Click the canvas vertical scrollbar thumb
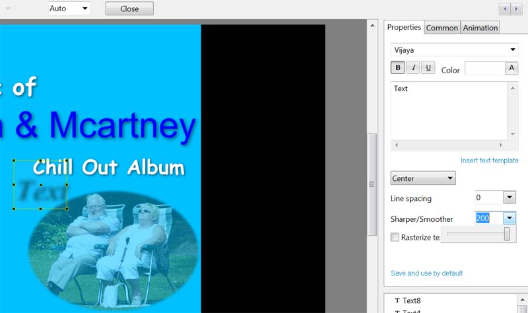Viewport: 528px width, 313px height. pos(372,184)
